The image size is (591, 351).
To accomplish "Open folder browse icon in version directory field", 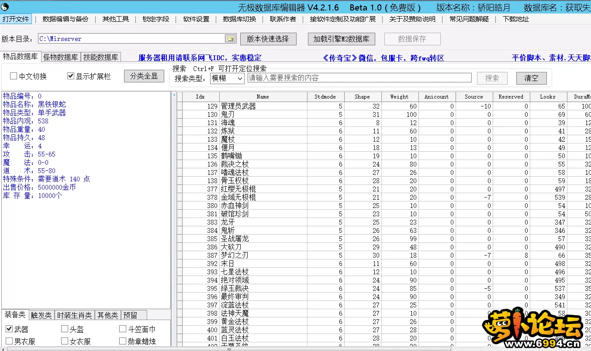I will click(x=230, y=39).
